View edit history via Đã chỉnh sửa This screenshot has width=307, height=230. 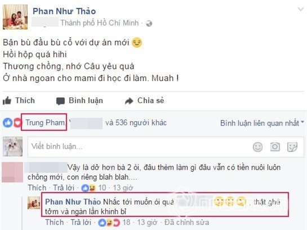pos(186,222)
